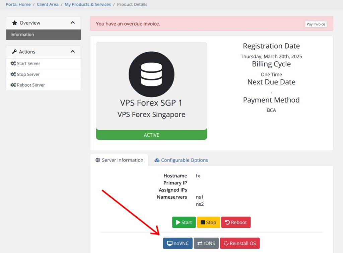Click the globe icon on Server Information tab
The width and height of the screenshot is (343, 253).
97,160
